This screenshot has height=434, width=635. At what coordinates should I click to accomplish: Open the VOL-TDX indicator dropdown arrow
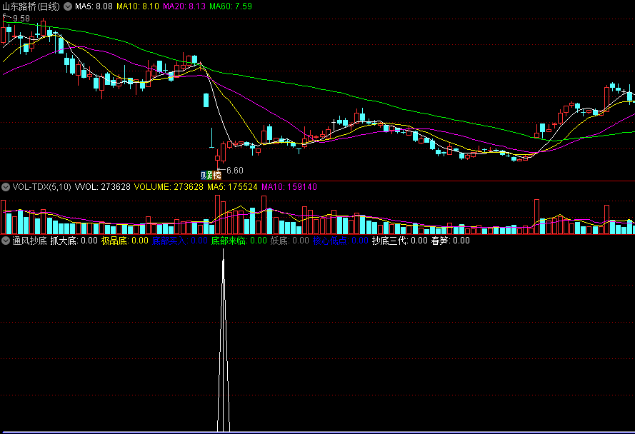coord(6,187)
